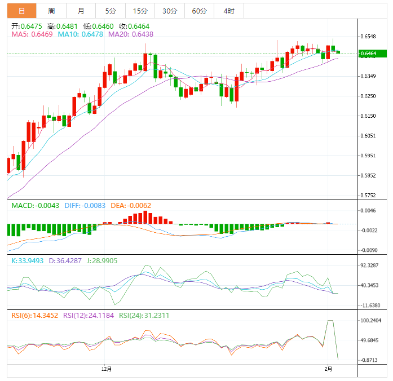Screen dimensions: 393x381
Task: Click the MA5: 0.6469 indicator label
Action: tap(32, 34)
